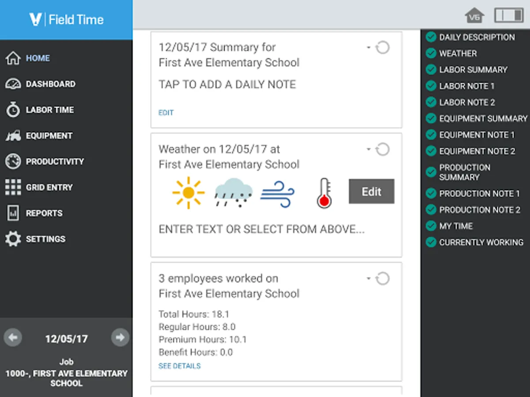Toggle the Currently Working checkmark
The image size is (530, 397).
(431, 242)
